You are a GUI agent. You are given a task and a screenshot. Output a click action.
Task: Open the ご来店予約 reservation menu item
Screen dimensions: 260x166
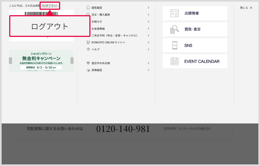pos(114,36)
